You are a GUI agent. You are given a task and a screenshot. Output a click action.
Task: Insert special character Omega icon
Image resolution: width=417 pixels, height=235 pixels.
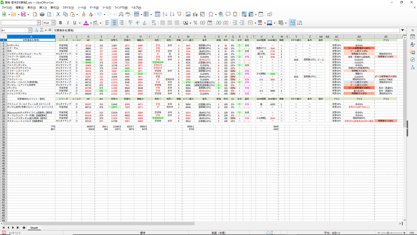211,14
